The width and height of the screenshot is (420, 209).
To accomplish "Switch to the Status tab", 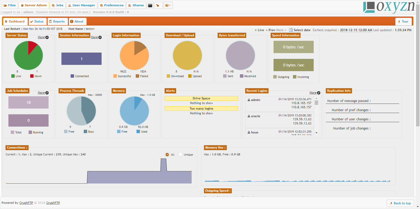I will click(38, 21).
